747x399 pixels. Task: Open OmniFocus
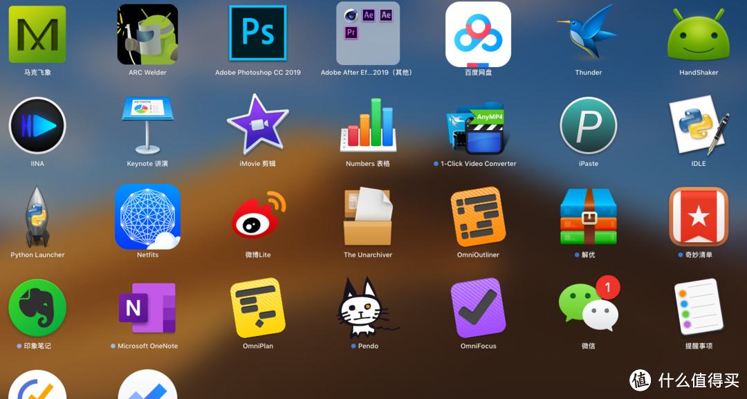point(479,308)
